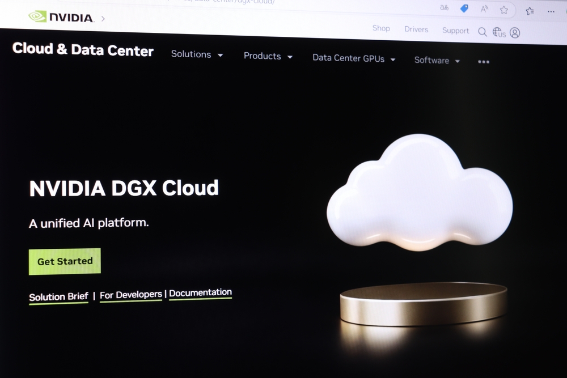Open the US region globe icon
The image size is (567, 378).
coord(499,32)
